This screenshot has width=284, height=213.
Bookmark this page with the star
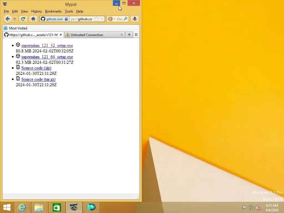(97, 19)
